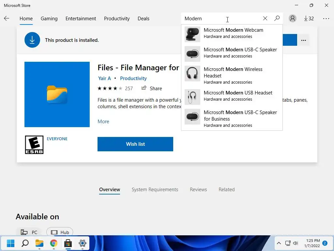
Task: Click Microsoft Store taskbar icon
Action: 68,243
